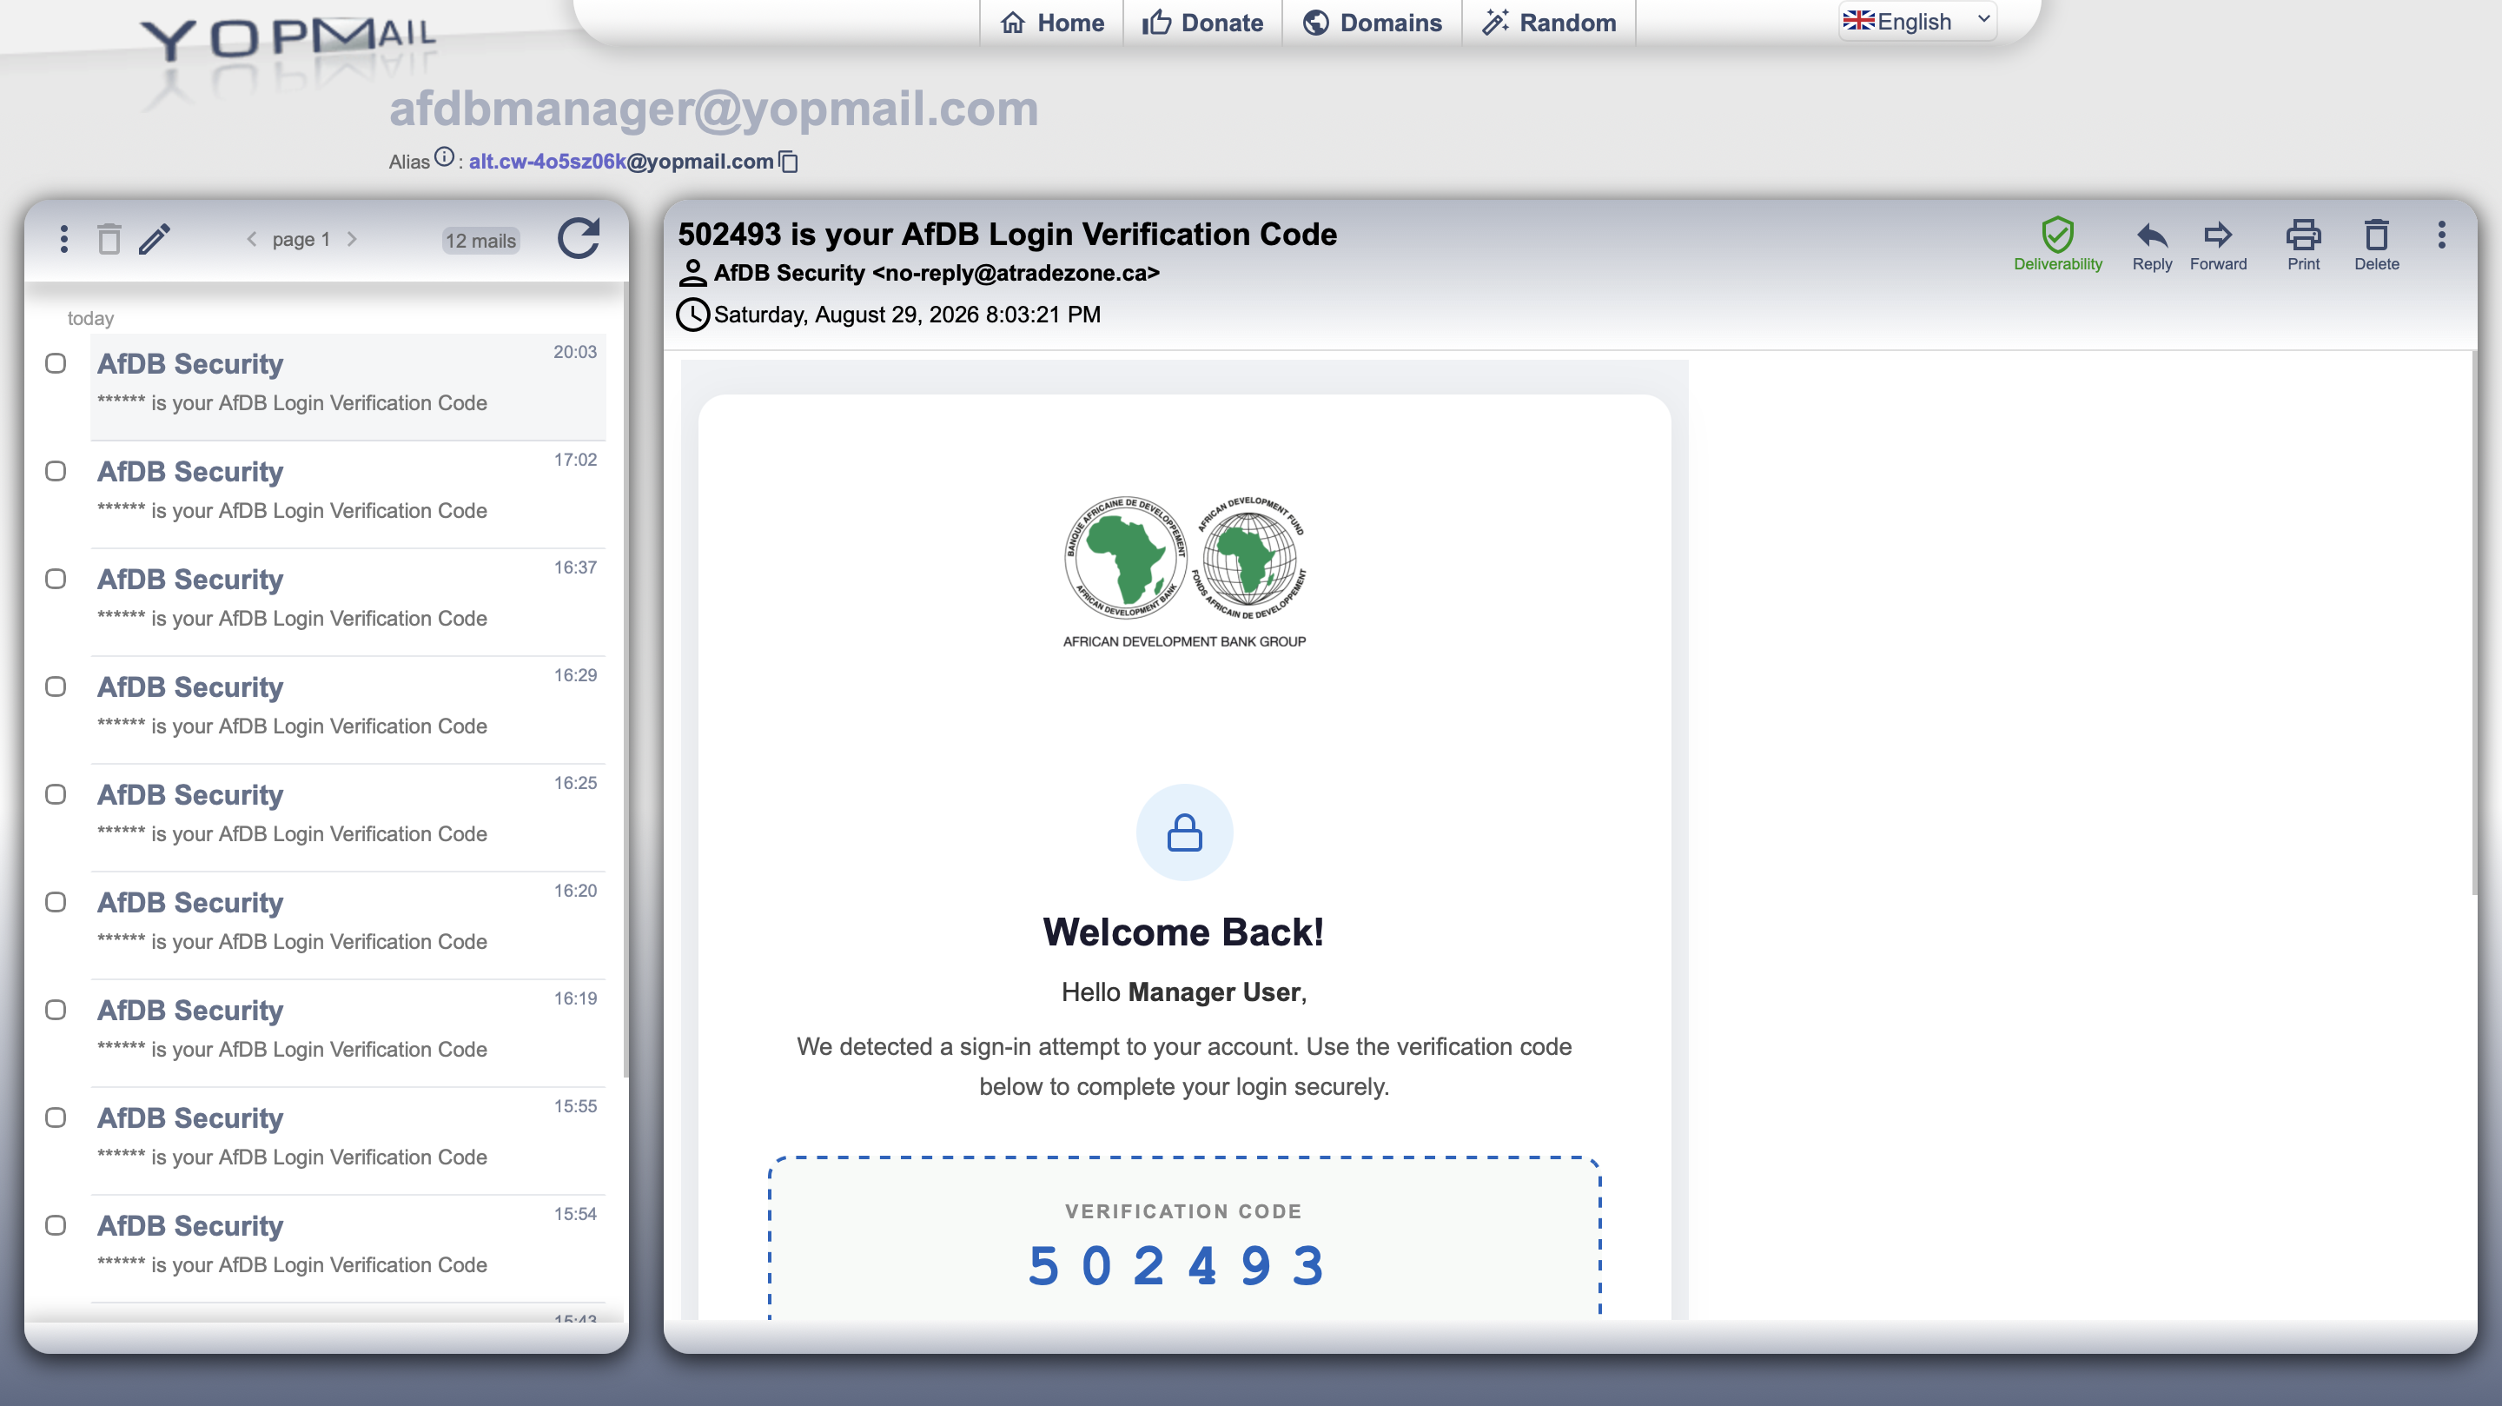Tick the checkbox beside the 16:20 mail
This screenshot has height=1406, width=2502.
56,903
